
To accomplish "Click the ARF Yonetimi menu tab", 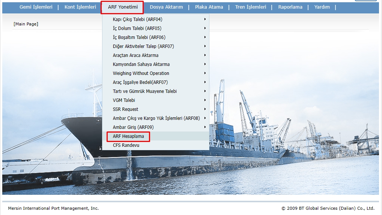I will tap(122, 7).
